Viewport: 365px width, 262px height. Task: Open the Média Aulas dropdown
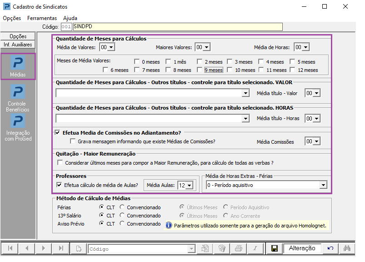click(190, 185)
